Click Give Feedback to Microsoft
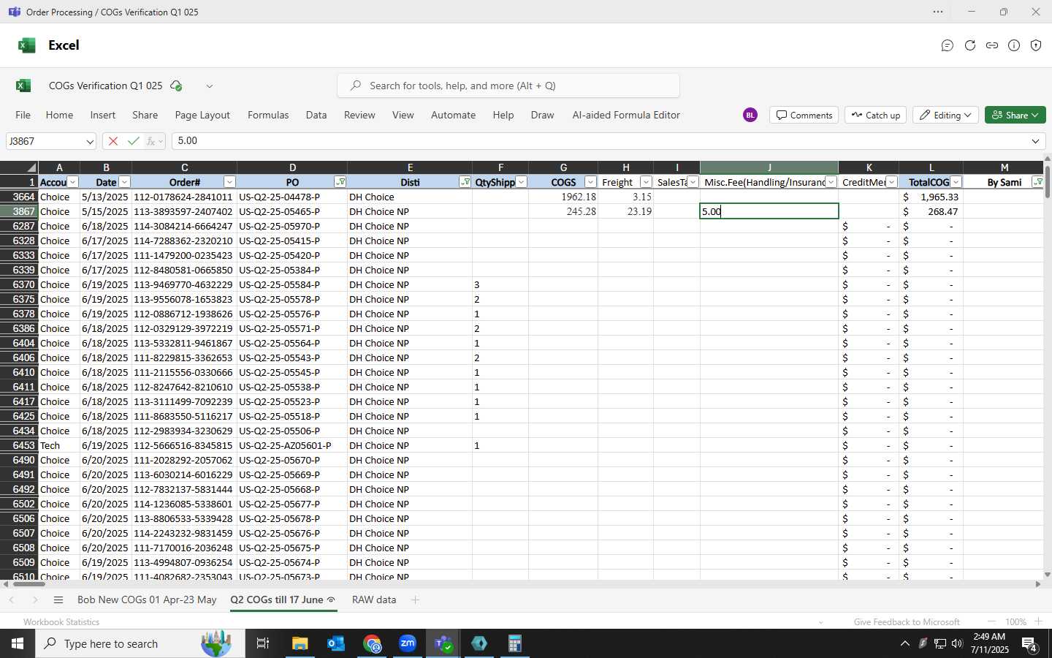The height and width of the screenshot is (658, 1052). point(907,622)
